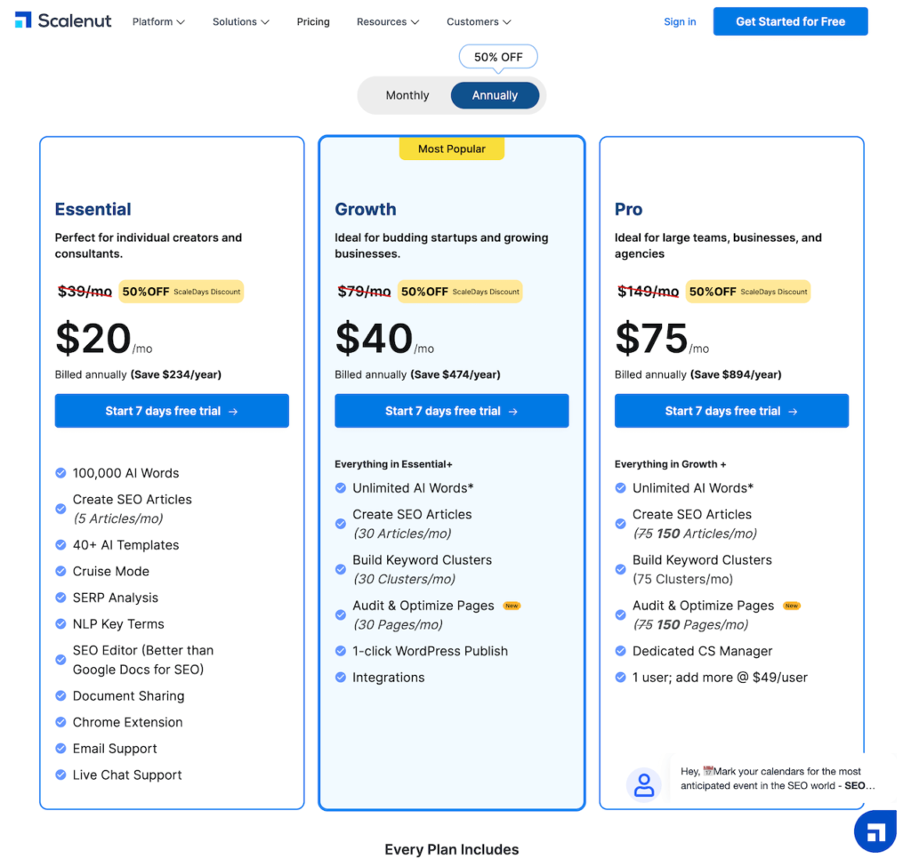Screen dimensions: 911x867
Task: Click the Essential plan title
Action: coord(93,209)
